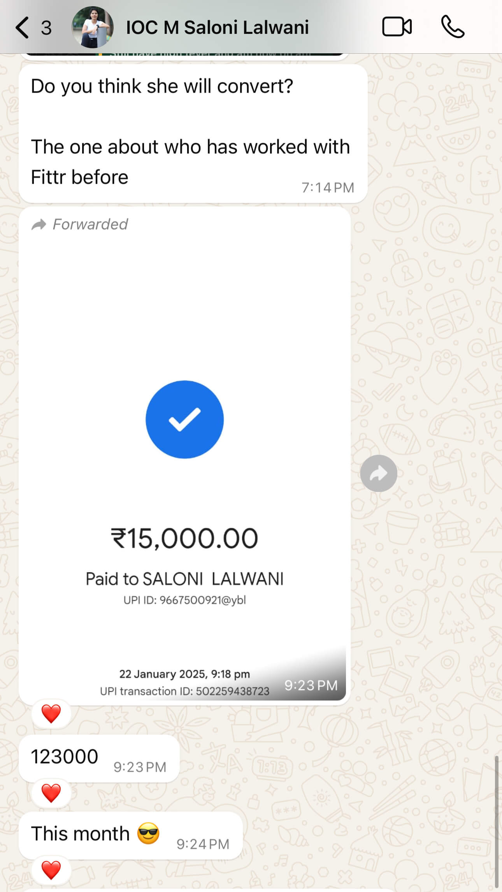Start a voice call via phone icon
The image size is (502, 892).
[453, 27]
